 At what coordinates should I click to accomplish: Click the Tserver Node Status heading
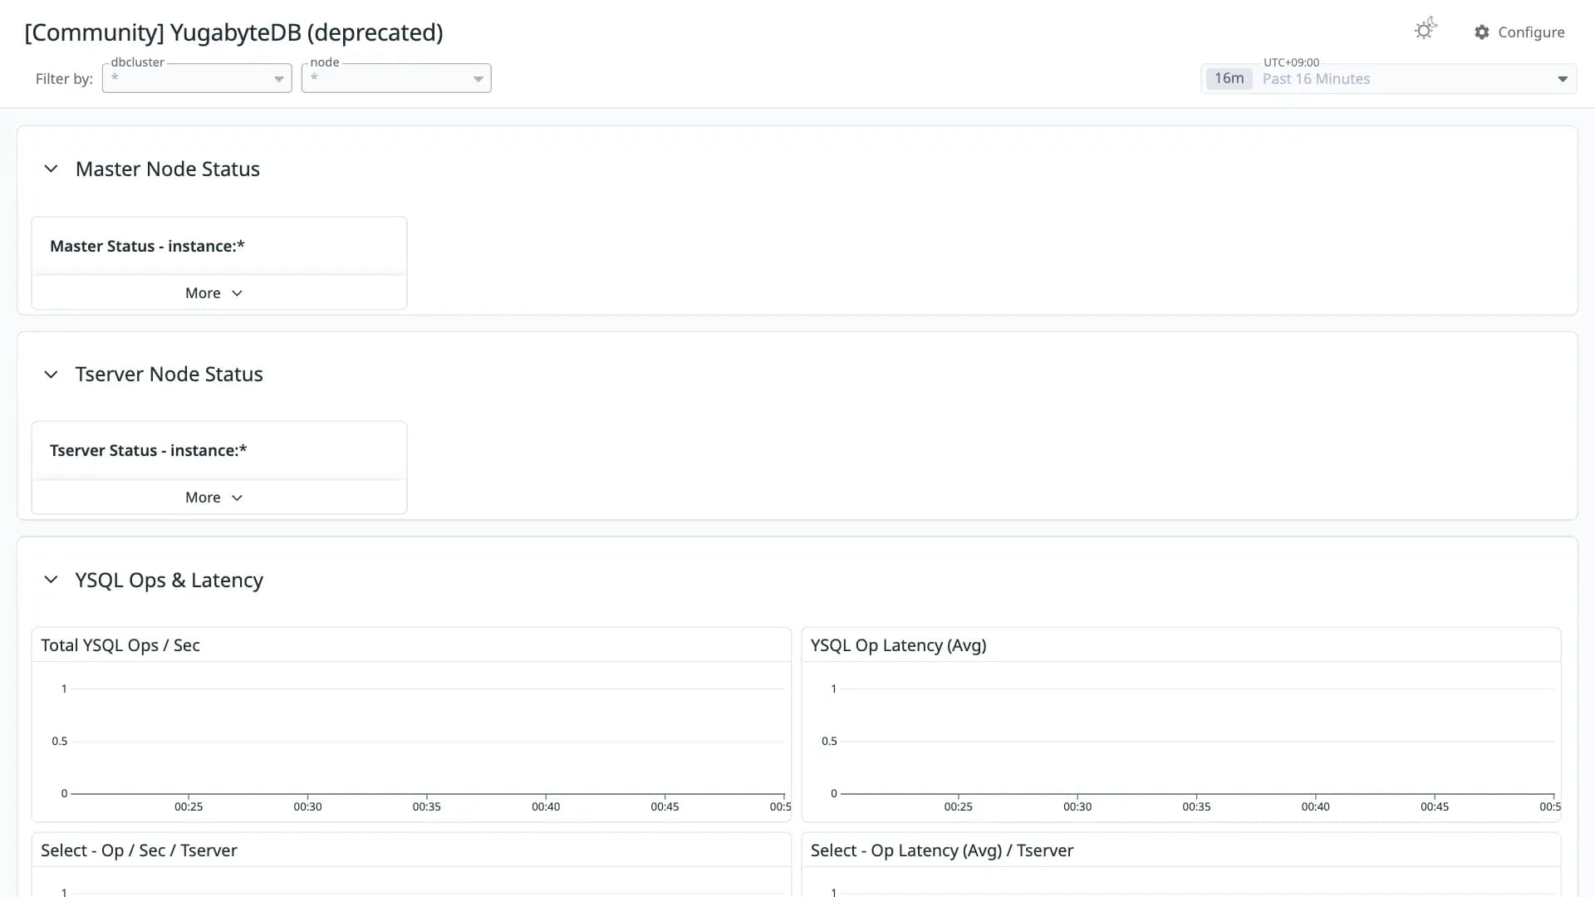pos(169,375)
